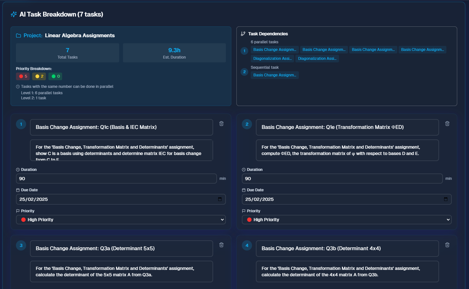This screenshot has height=289, width=469.
Task: Click the clock icon beside the parallel tasks hint
Action: pyautogui.click(x=18, y=87)
